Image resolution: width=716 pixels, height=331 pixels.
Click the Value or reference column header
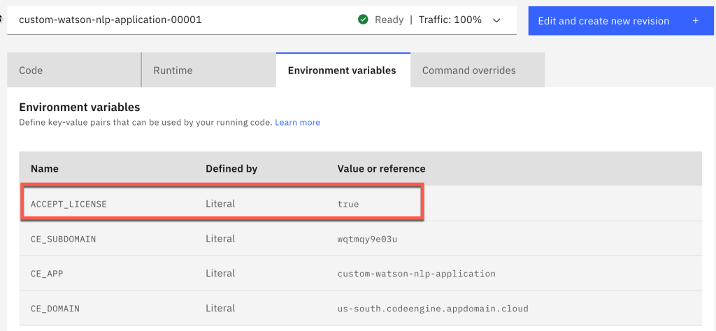click(381, 168)
